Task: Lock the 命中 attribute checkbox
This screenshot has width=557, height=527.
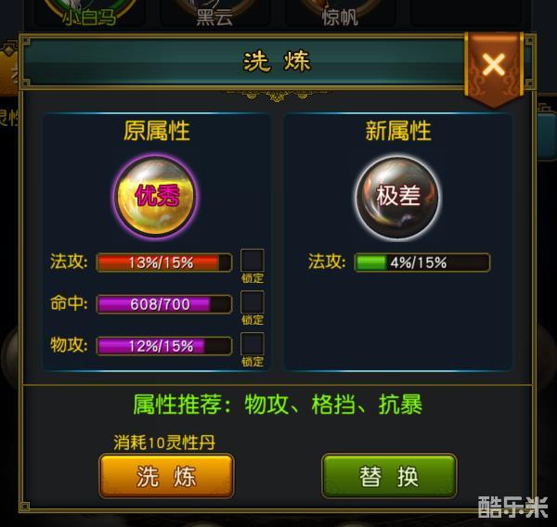Action: [x=253, y=302]
